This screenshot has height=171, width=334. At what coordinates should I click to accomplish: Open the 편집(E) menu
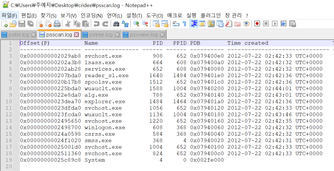click(29, 16)
